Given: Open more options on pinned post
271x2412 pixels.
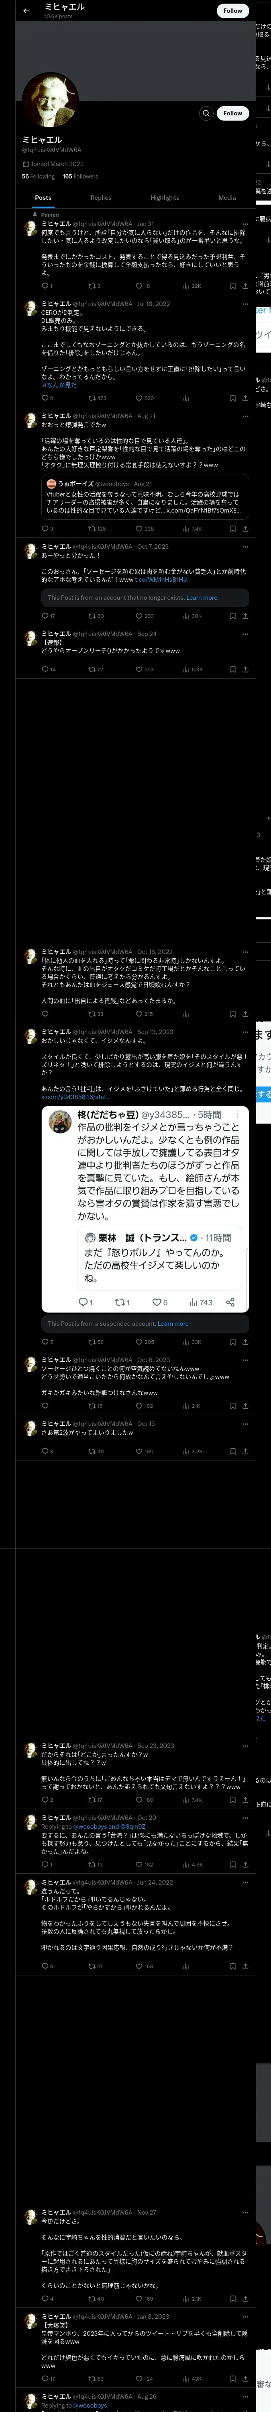Looking at the screenshot, I should tap(245, 224).
